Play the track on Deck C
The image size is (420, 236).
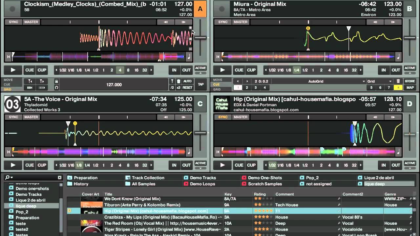(x=13, y=165)
